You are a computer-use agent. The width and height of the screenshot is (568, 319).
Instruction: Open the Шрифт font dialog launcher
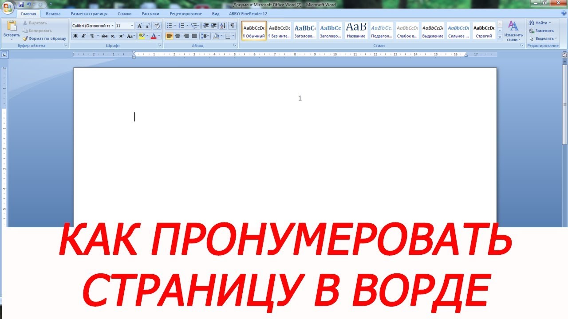click(x=159, y=46)
